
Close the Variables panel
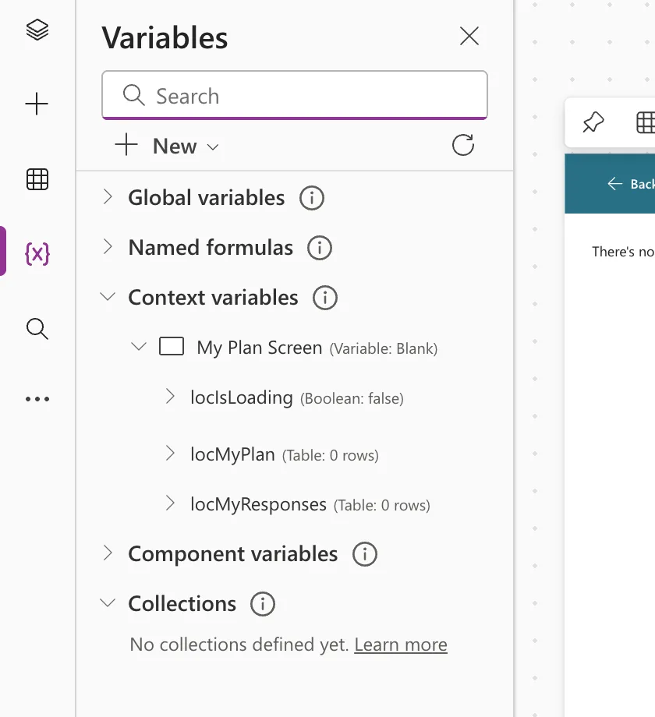click(x=469, y=36)
